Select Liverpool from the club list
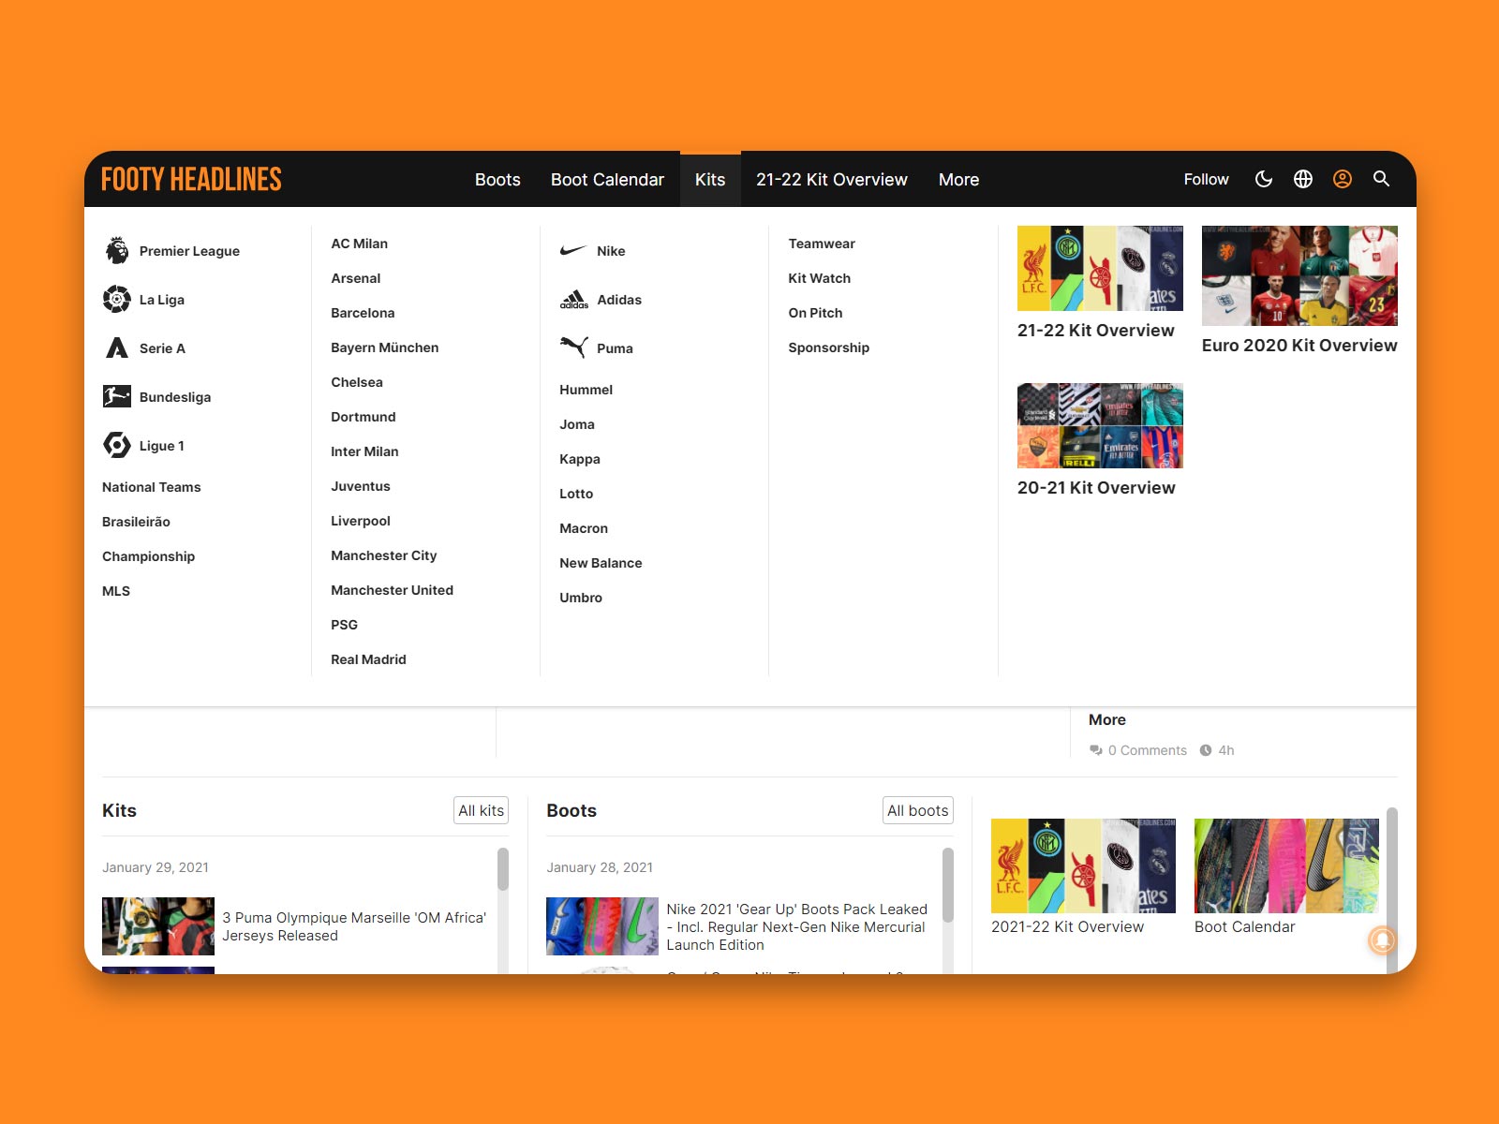 pyautogui.click(x=361, y=521)
